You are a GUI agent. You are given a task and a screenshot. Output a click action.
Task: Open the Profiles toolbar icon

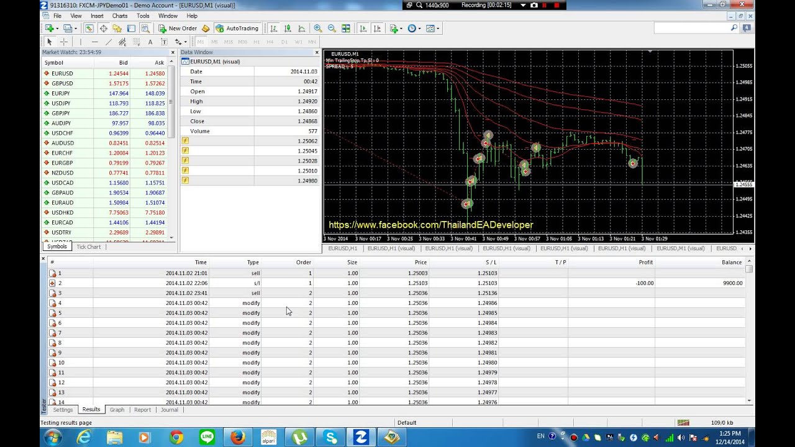(69, 28)
